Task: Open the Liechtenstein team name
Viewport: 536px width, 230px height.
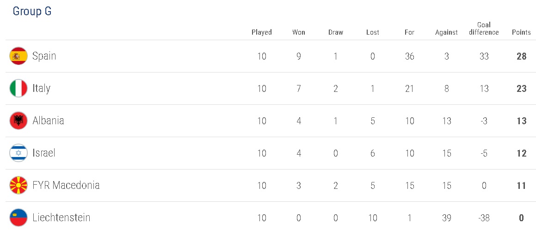Action: [61, 218]
